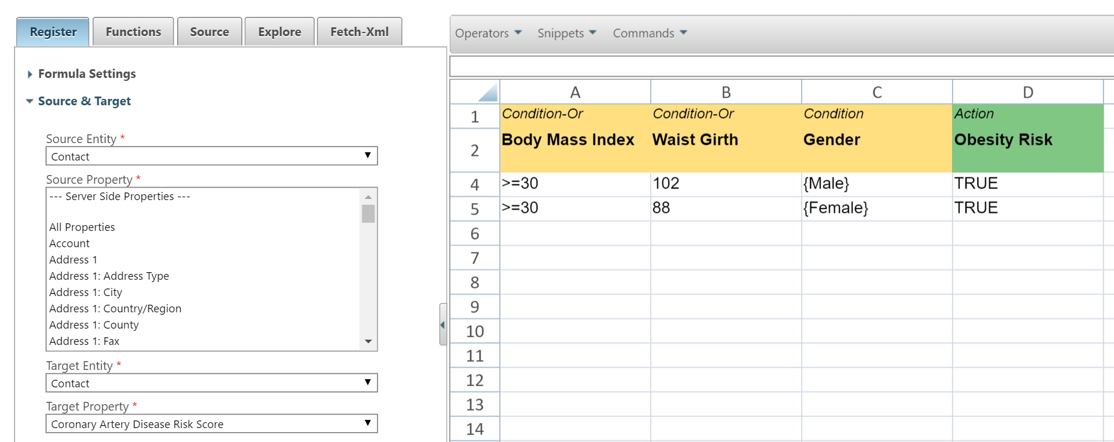Click the TRUE cell in row 4

pos(1028,184)
